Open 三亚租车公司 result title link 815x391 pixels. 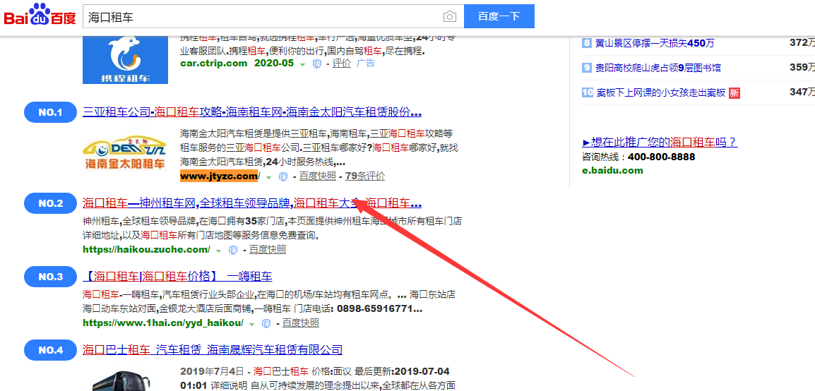[252, 112]
